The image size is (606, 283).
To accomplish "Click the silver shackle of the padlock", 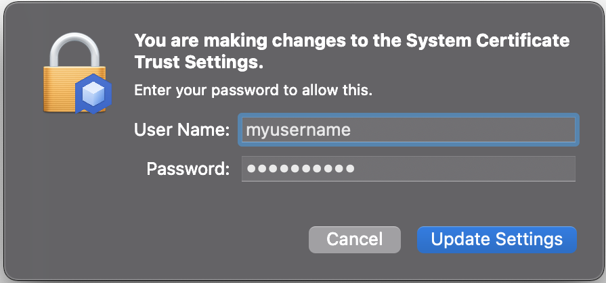I will pyautogui.click(x=74, y=49).
